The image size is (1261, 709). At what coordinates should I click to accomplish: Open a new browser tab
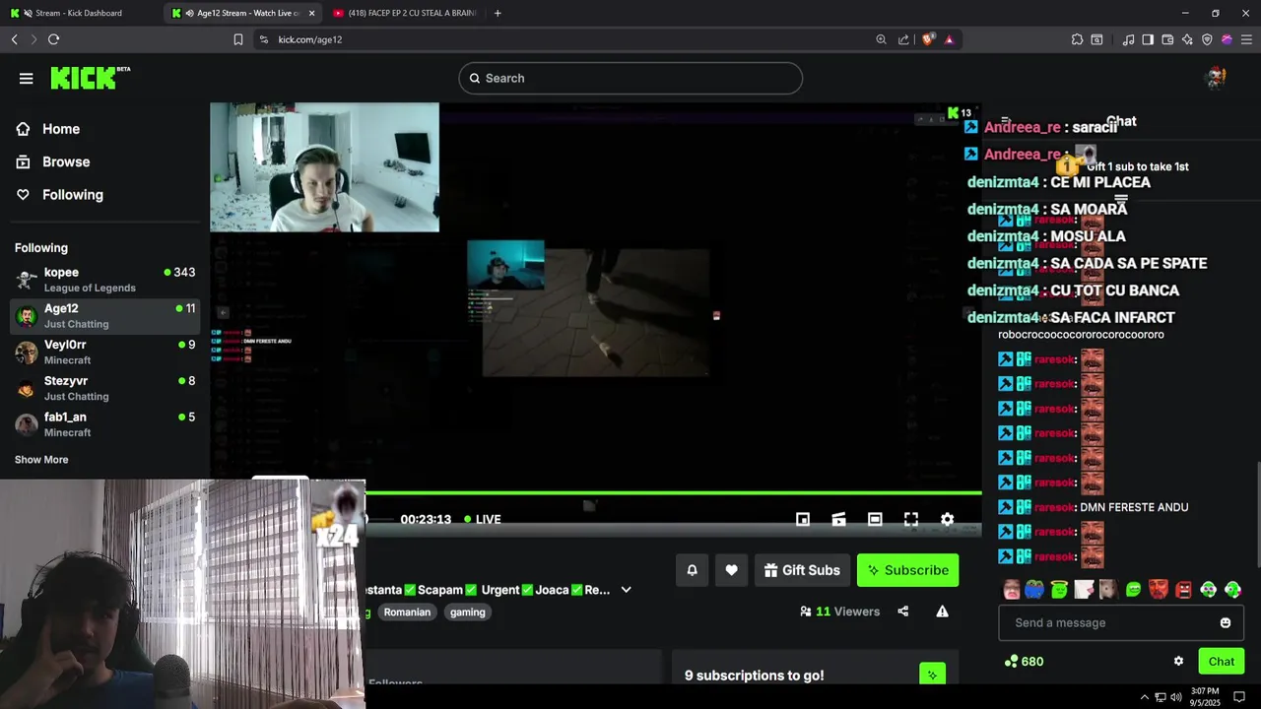coord(498,13)
